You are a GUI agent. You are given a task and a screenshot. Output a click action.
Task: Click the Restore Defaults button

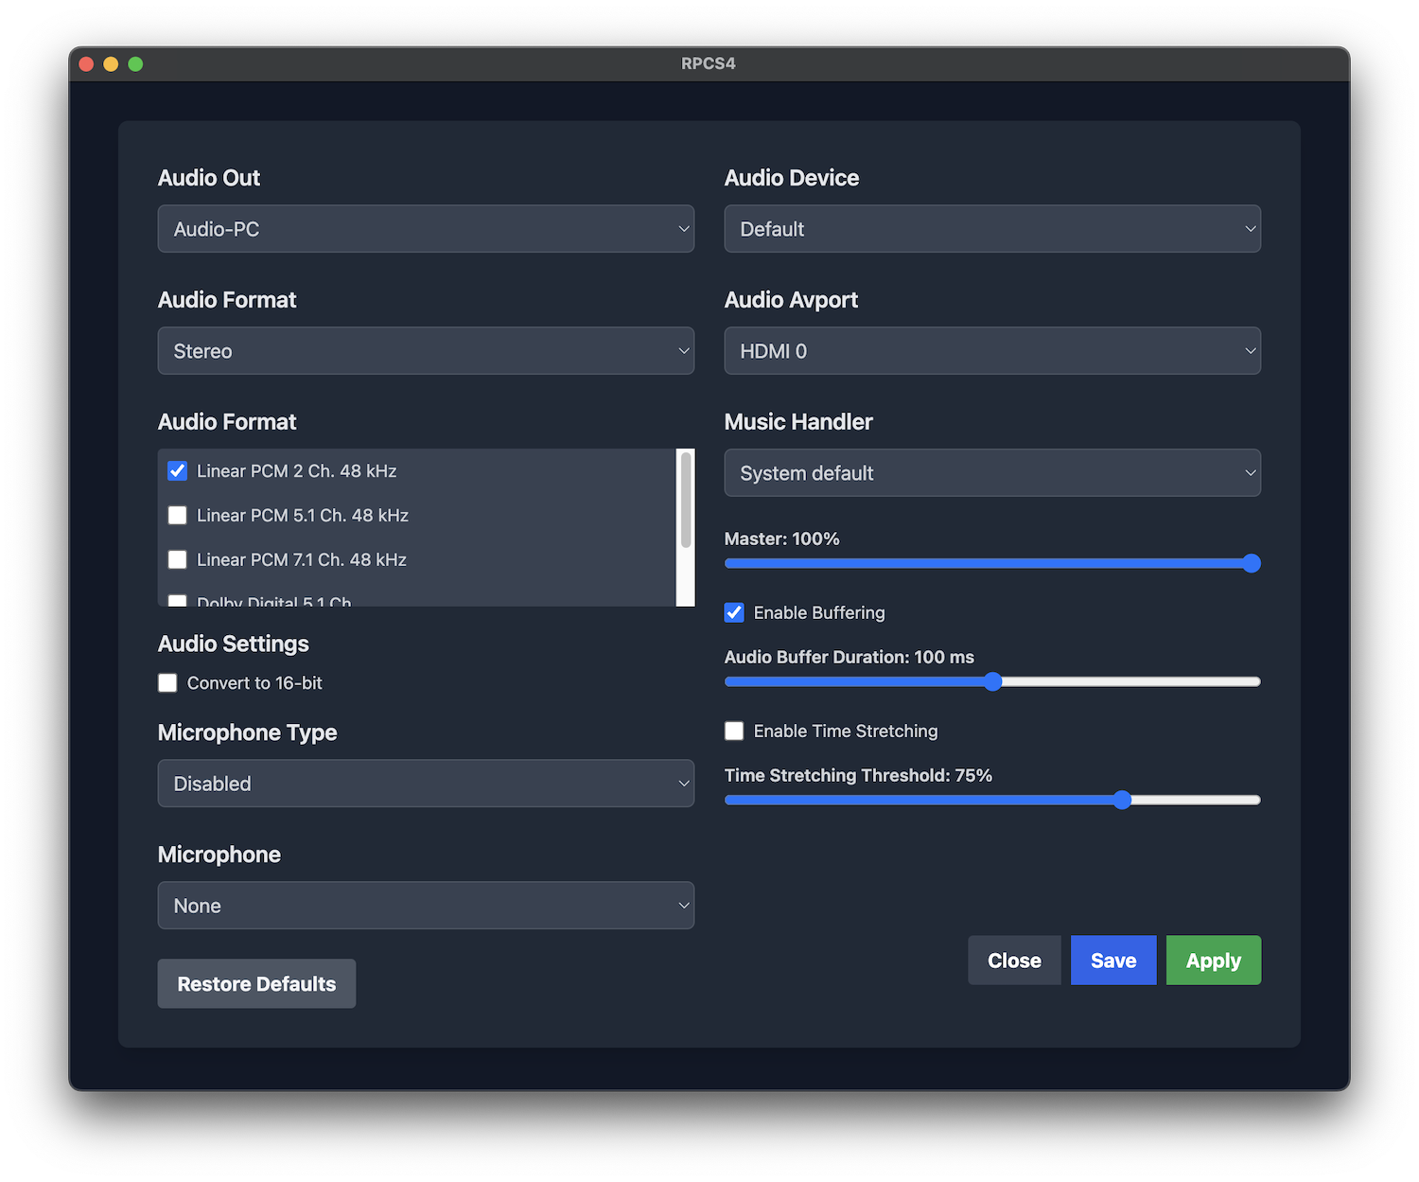pyautogui.click(x=256, y=983)
